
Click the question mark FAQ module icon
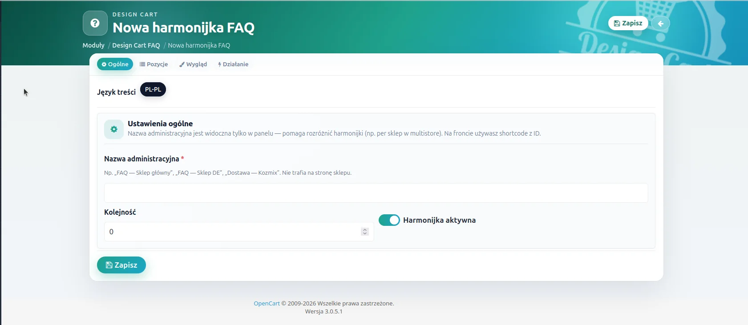point(95,23)
